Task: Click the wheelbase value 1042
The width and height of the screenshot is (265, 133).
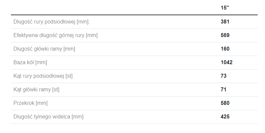Action: pos(227,63)
